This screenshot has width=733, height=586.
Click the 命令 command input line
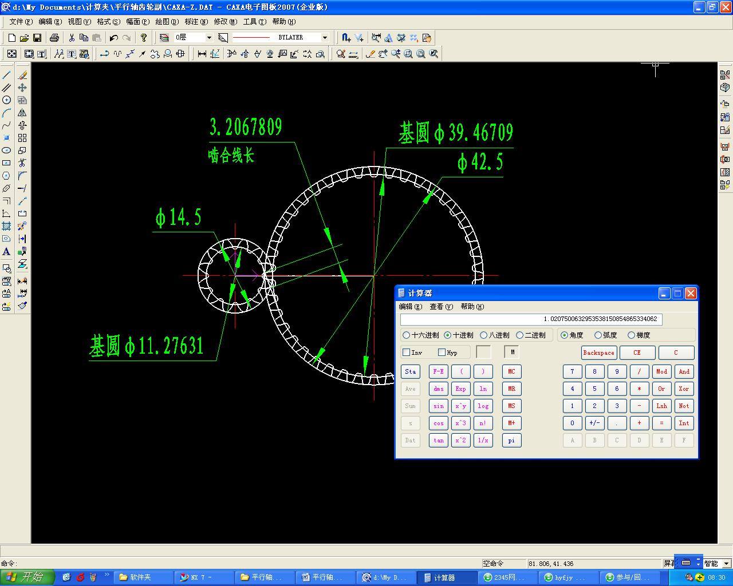(241, 564)
